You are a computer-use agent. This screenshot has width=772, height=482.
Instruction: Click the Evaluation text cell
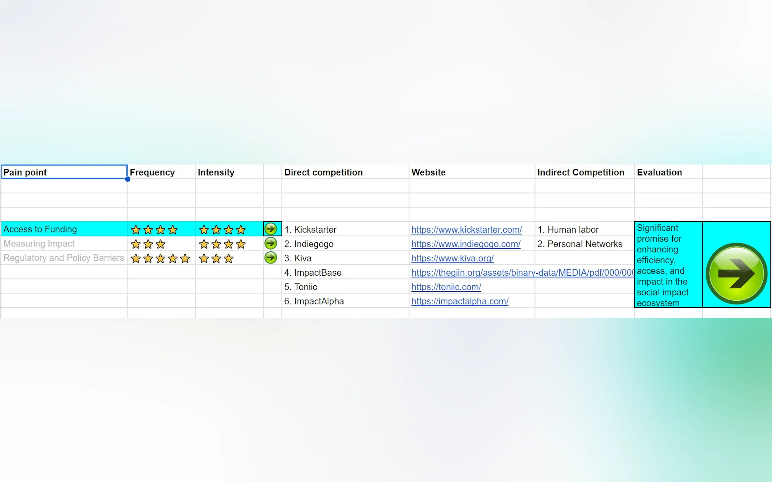point(668,265)
